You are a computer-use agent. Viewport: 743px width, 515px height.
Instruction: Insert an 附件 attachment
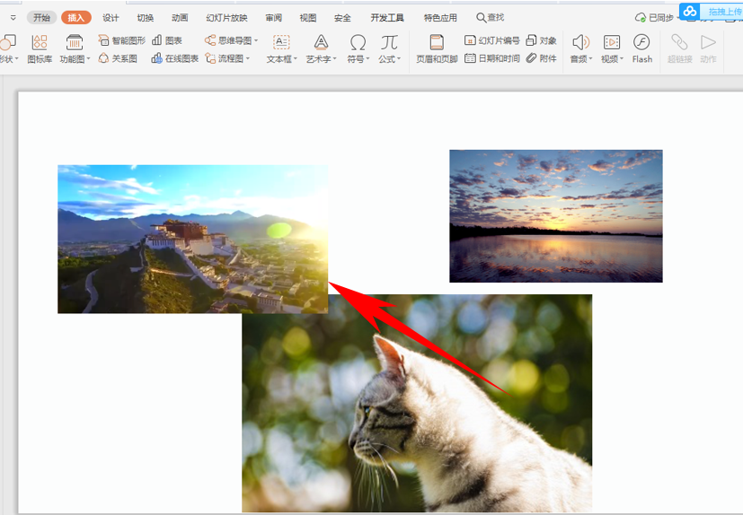click(x=541, y=58)
